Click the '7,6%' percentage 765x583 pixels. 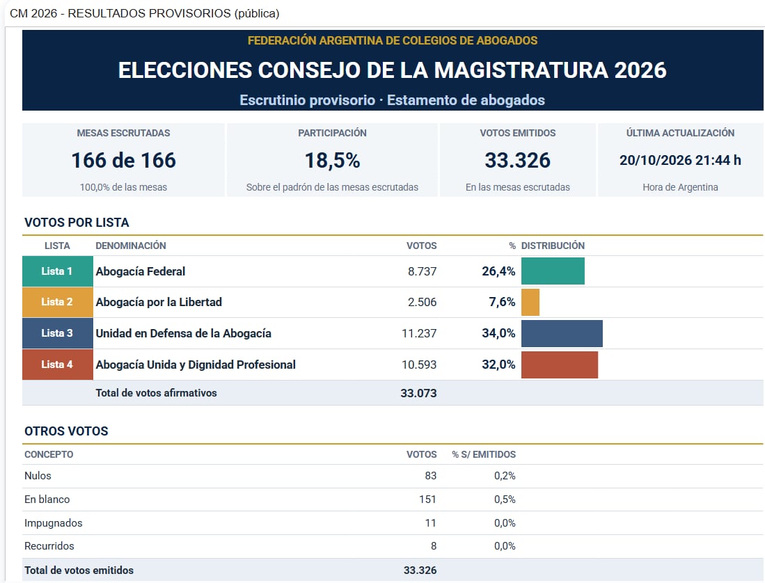(x=502, y=302)
